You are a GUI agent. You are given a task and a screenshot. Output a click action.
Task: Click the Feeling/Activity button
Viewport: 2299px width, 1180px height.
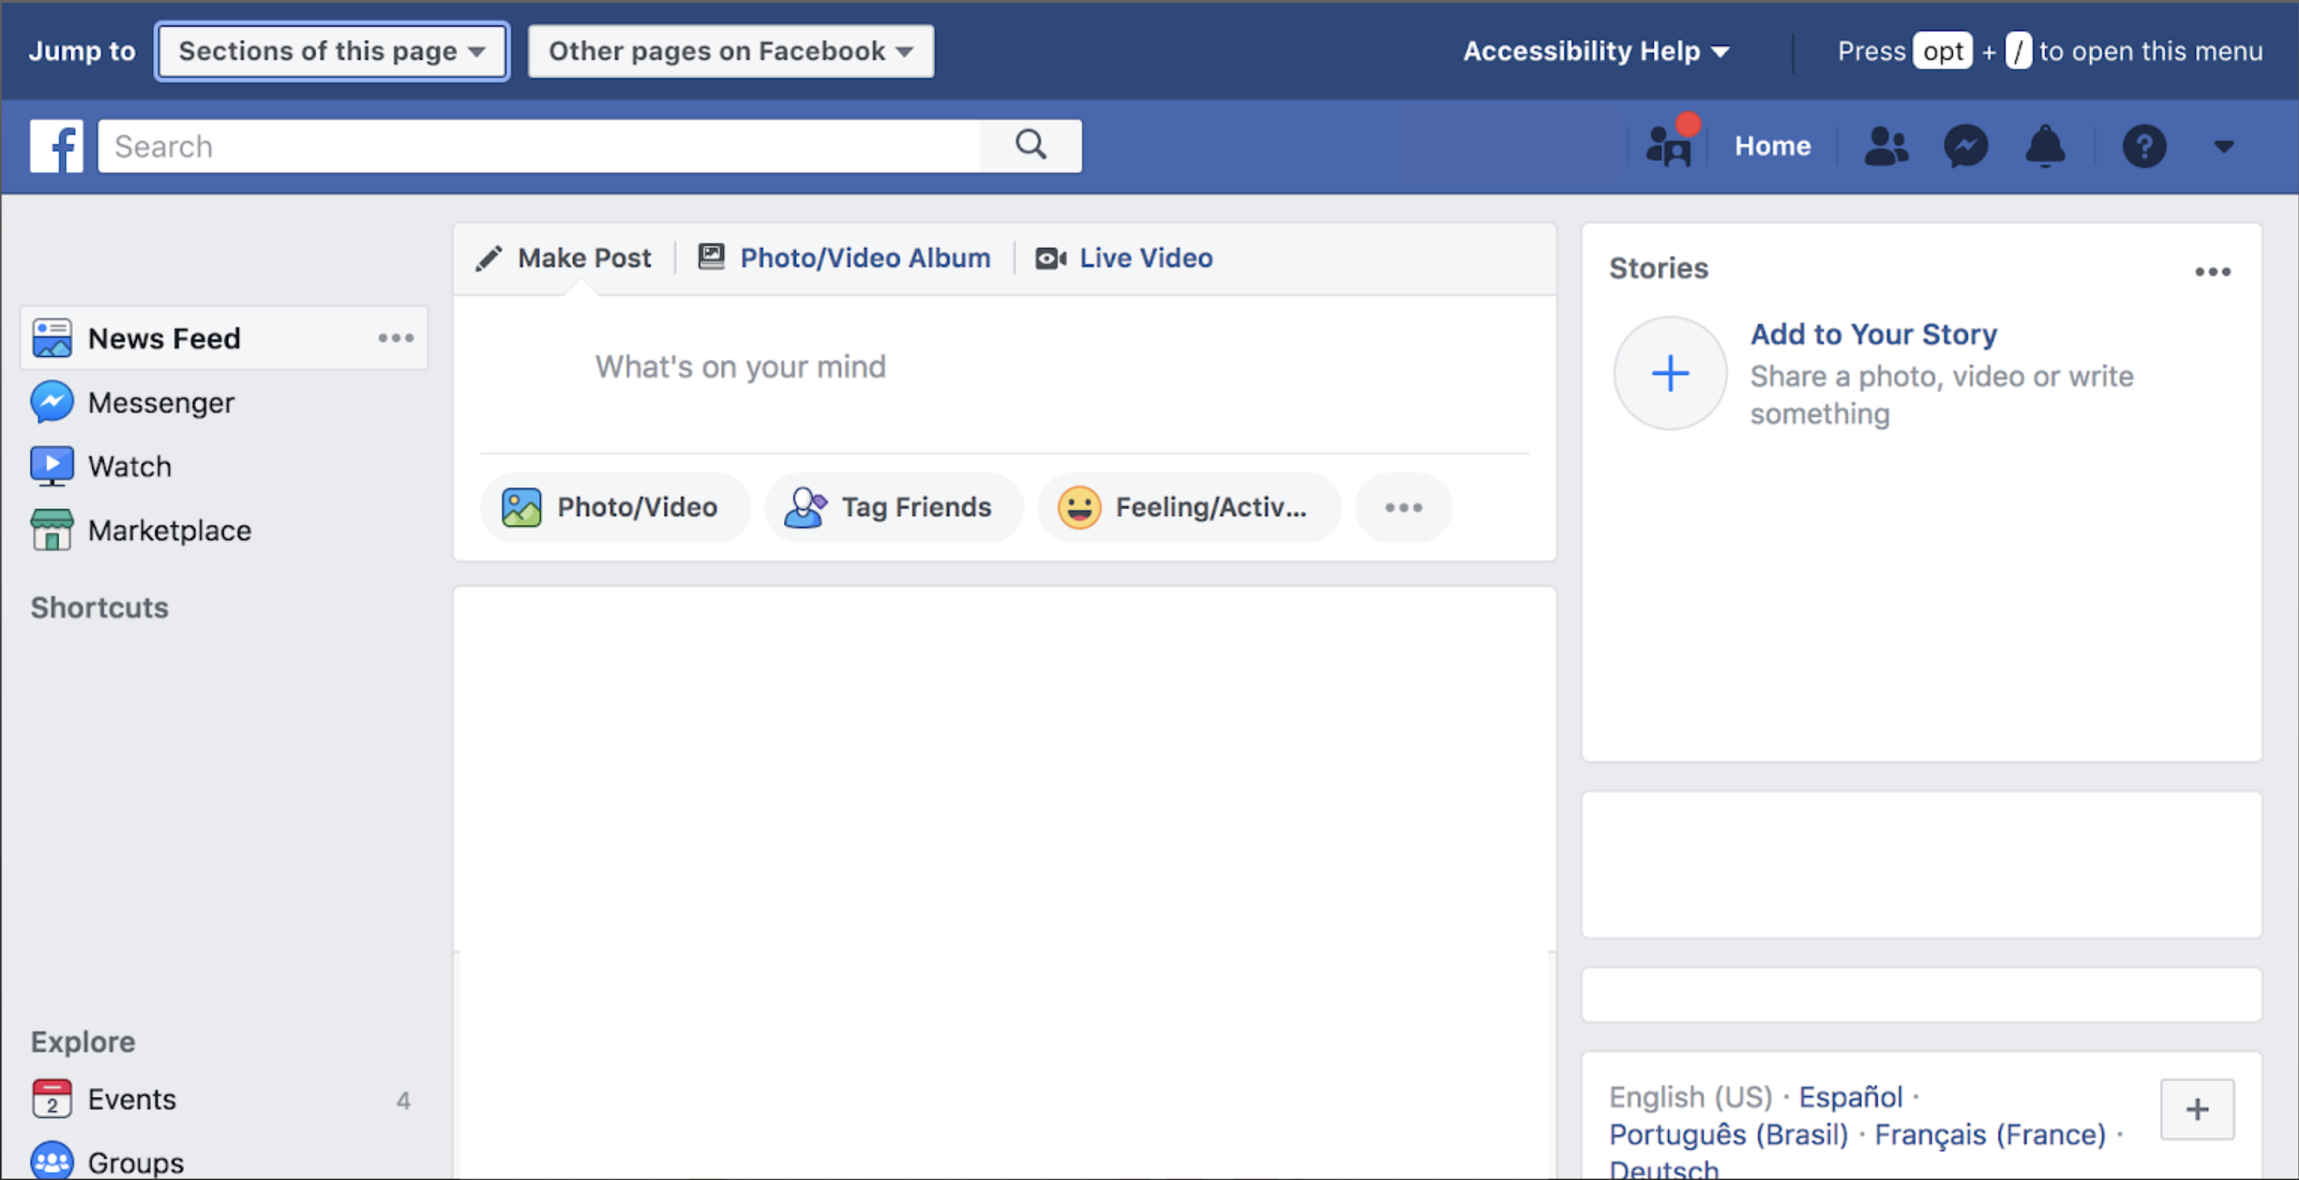tap(1190, 507)
